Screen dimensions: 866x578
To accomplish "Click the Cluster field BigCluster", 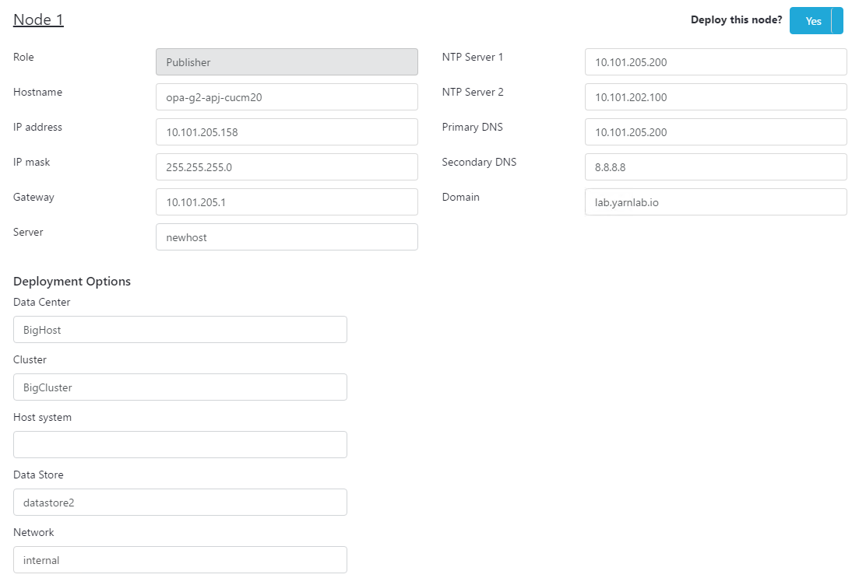I will [180, 387].
